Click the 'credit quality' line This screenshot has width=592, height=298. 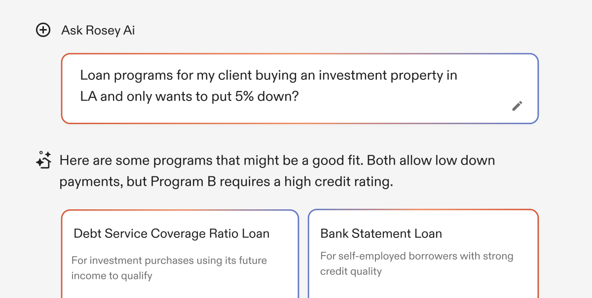[x=351, y=271]
